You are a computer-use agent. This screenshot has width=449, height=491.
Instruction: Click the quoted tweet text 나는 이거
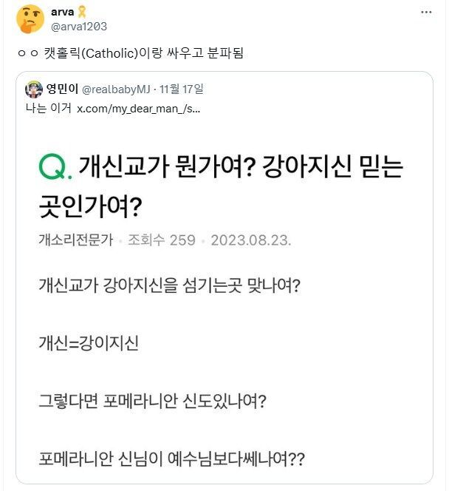[x=48, y=108]
